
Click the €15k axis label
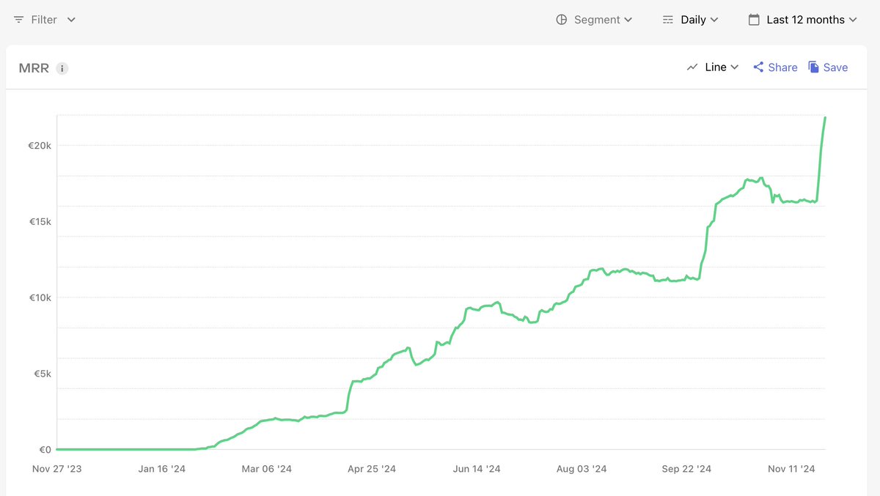pos(39,222)
